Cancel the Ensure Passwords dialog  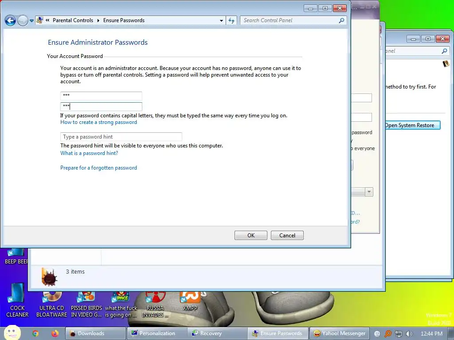tap(287, 236)
